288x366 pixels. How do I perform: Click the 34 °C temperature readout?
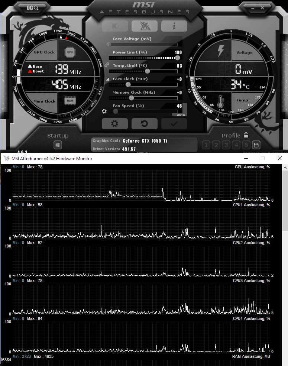pos(240,84)
